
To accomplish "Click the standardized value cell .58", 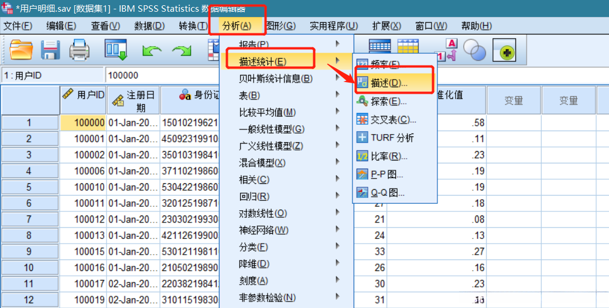I will pos(437,123).
